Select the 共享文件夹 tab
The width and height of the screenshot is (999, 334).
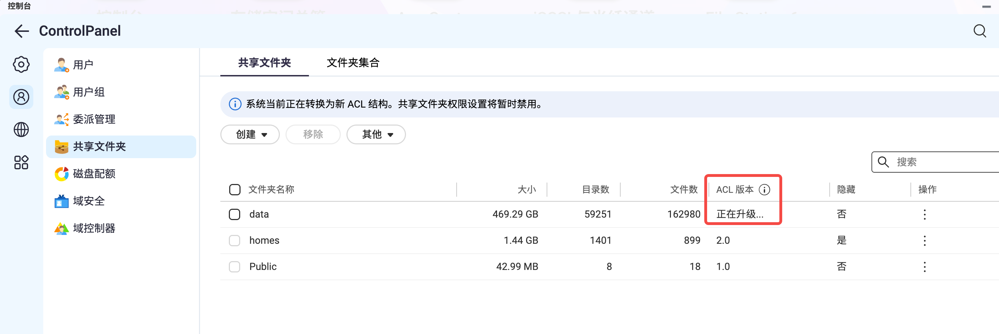265,63
